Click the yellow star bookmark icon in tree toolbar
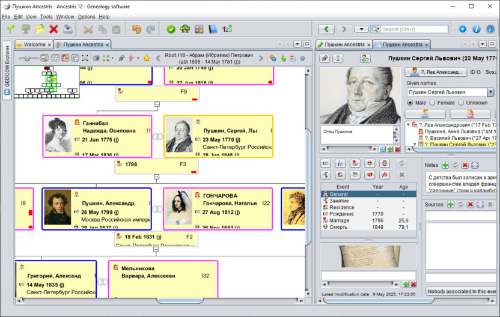Screen dimensions: 500x317 click(146, 58)
